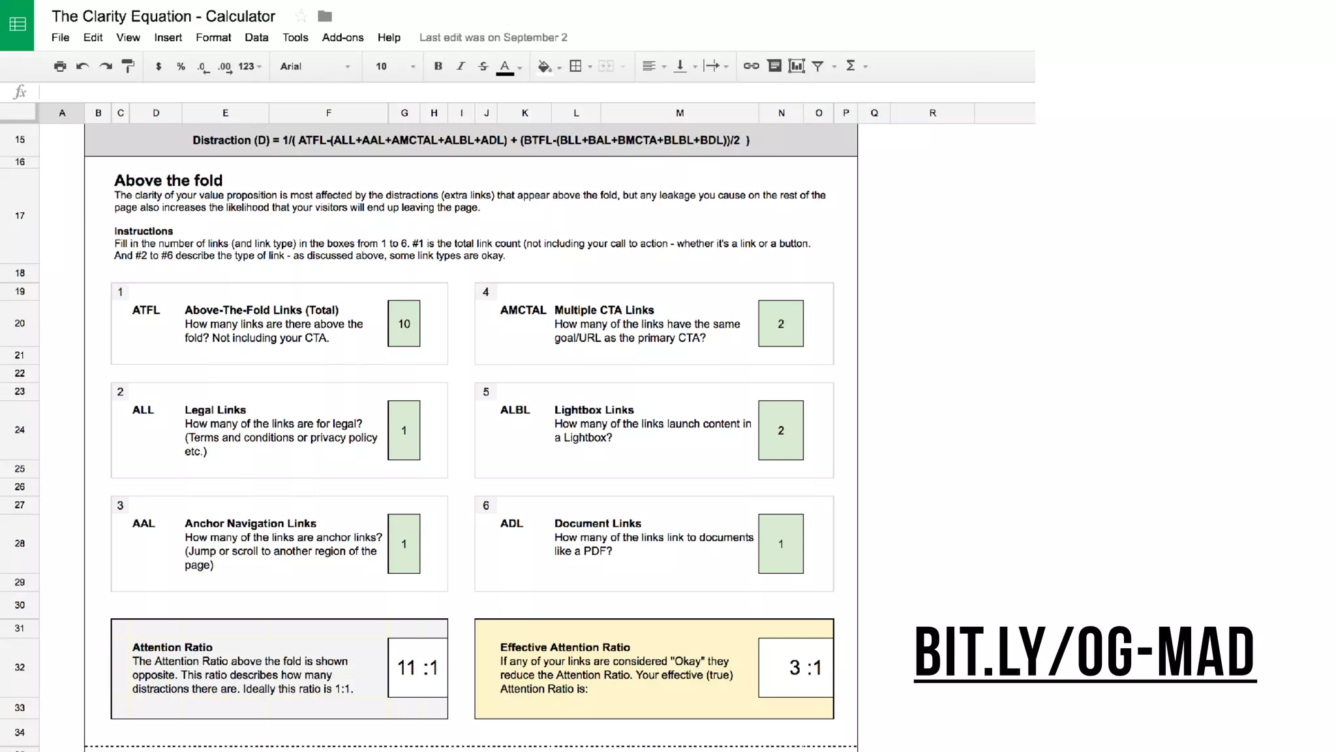Toggle bold formatting
1336x752 pixels.
point(438,66)
